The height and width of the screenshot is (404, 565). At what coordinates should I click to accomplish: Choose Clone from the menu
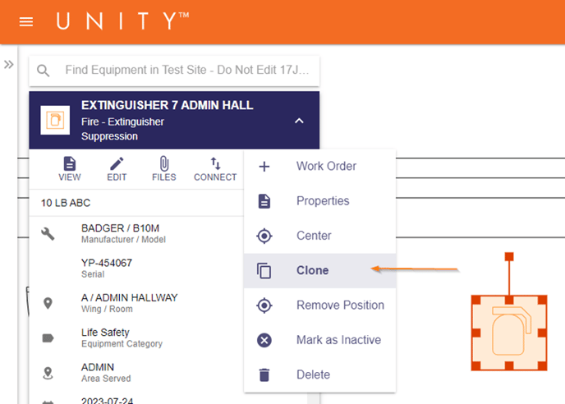(320, 270)
